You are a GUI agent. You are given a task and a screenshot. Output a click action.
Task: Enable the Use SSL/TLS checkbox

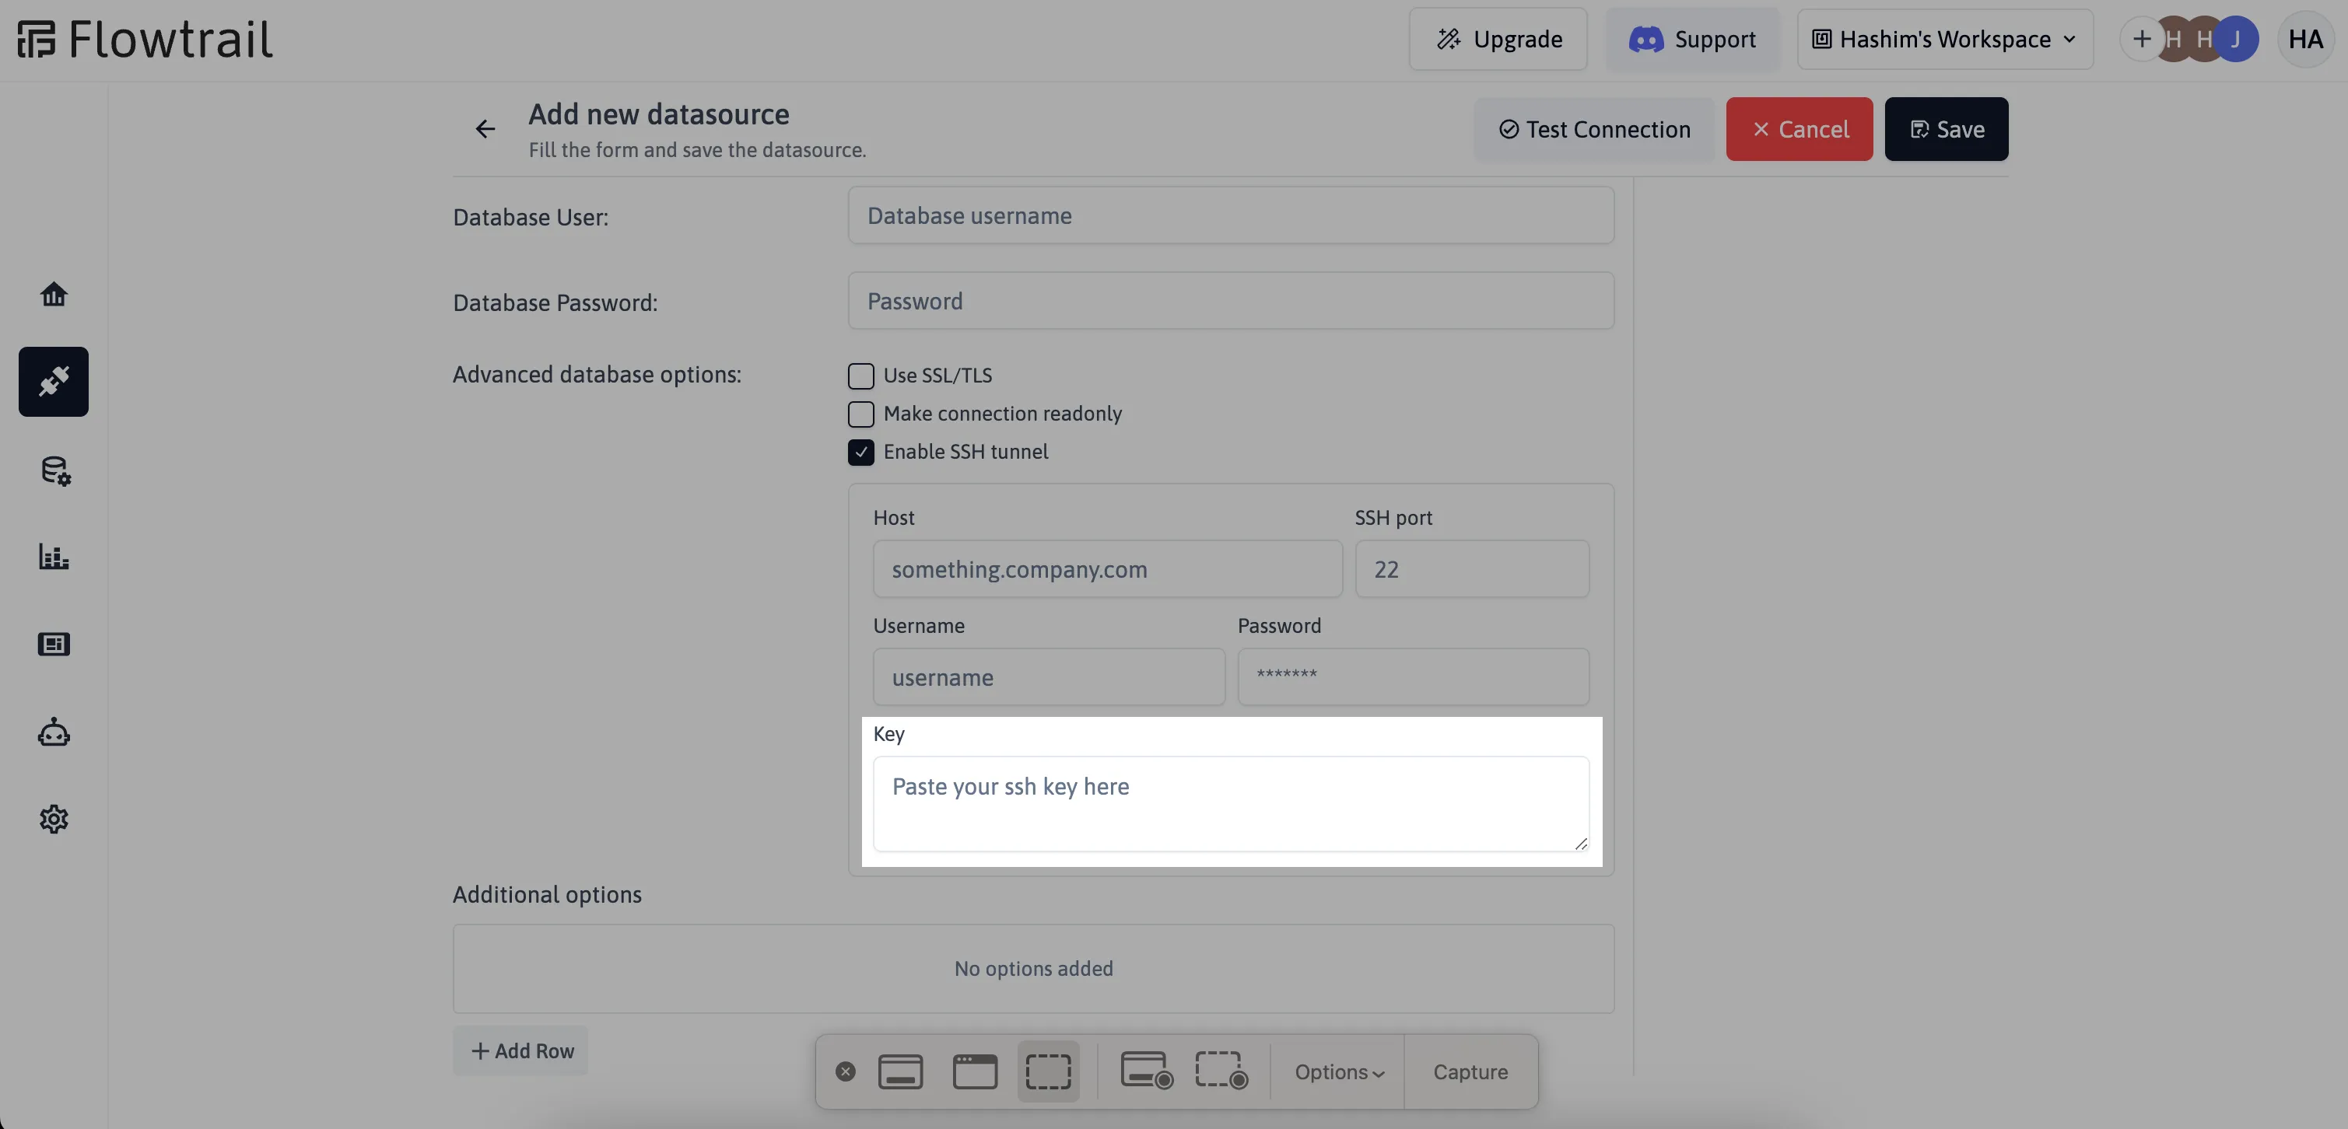860,376
